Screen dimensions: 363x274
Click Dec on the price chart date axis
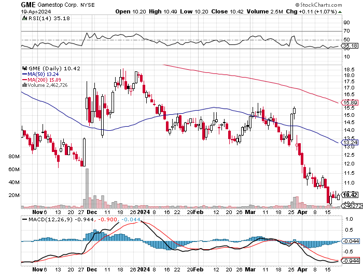(92, 212)
